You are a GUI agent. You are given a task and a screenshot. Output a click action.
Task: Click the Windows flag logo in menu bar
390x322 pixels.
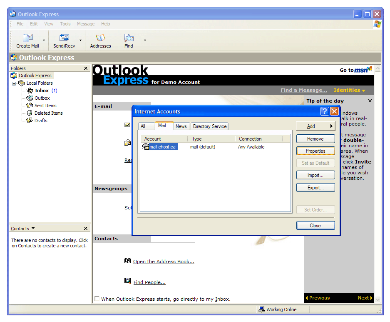(x=378, y=24)
